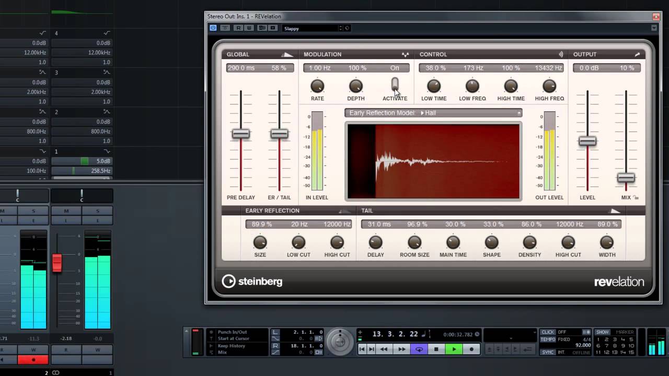Edit the 13432 Hz high freq value
This screenshot has width=669, height=376.
(548, 68)
